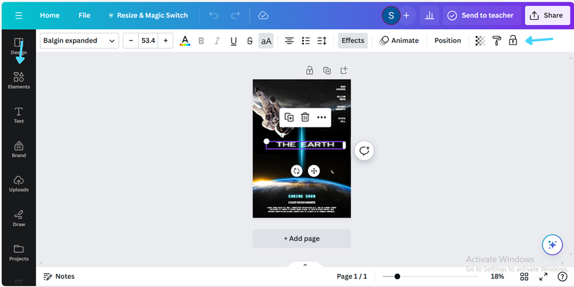This screenshot has width=574, height=287.
Task: Open More options three-dots menu
Action: tap(321, 118)
